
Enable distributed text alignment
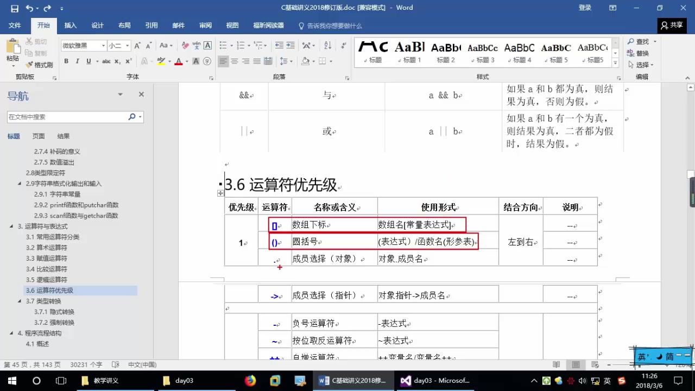[x=268, y=61]
